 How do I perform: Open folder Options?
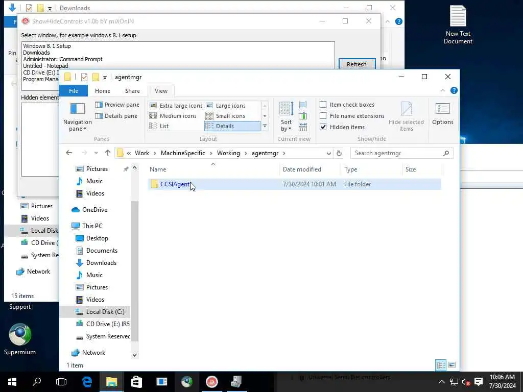click(443, 114)
